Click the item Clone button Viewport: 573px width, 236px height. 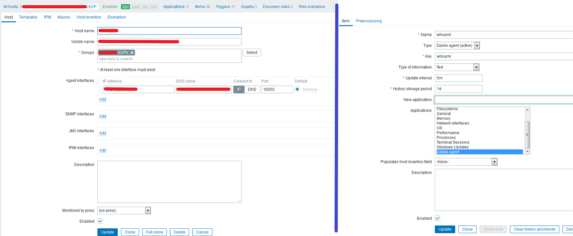coord(467,229)
